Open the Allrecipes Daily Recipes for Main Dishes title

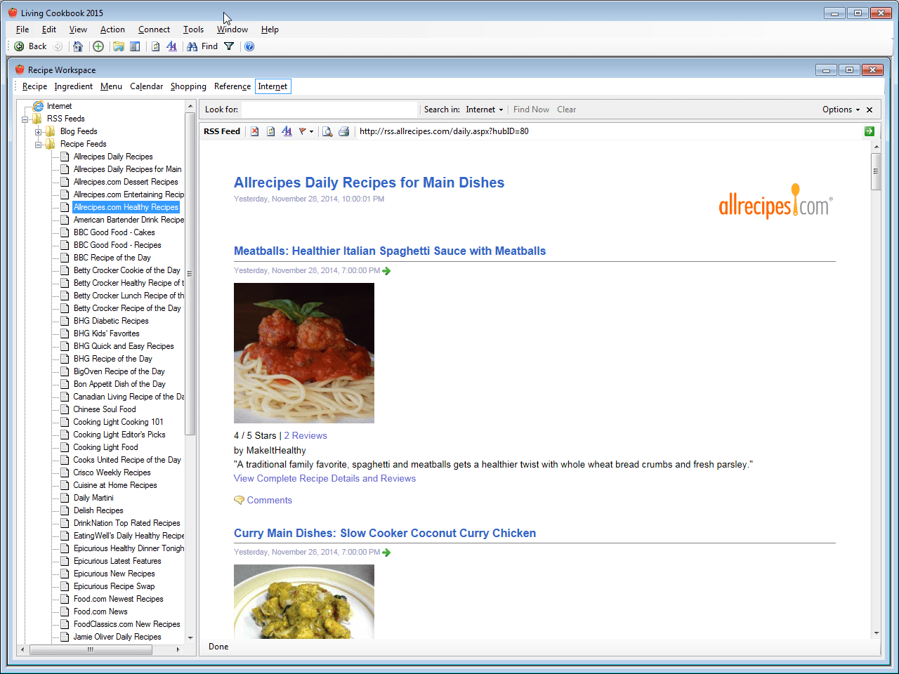point(369,183)
